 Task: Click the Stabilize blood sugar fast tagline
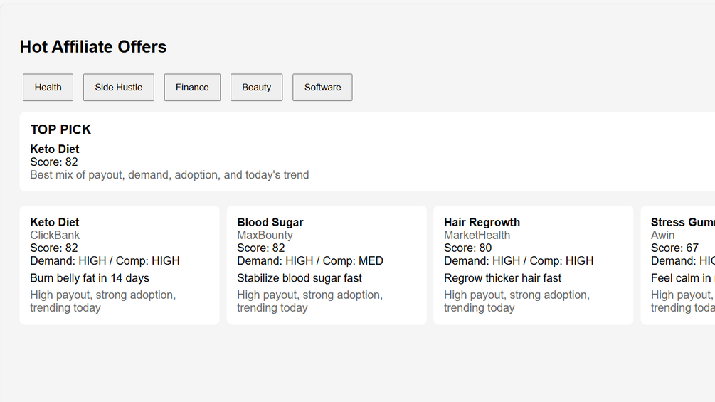[300, 278]
